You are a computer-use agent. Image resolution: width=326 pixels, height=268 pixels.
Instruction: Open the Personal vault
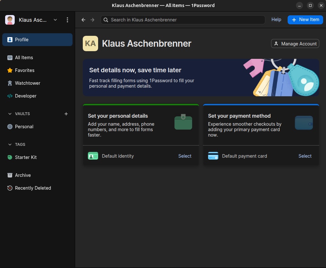coord(37,127)
